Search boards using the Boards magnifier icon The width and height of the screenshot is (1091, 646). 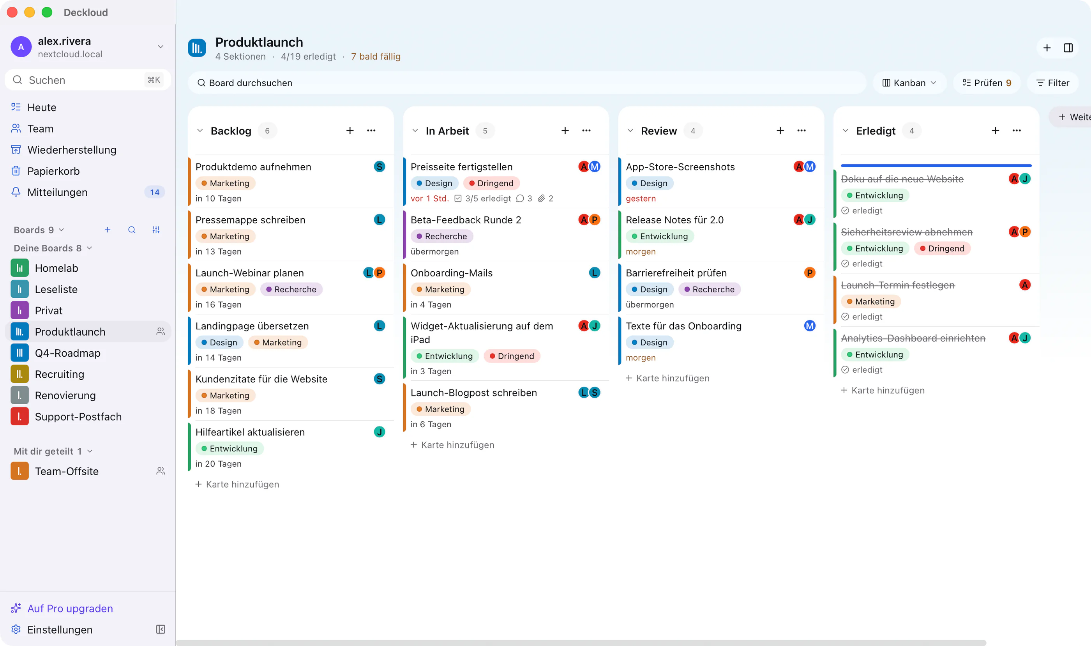pos(132,230)
